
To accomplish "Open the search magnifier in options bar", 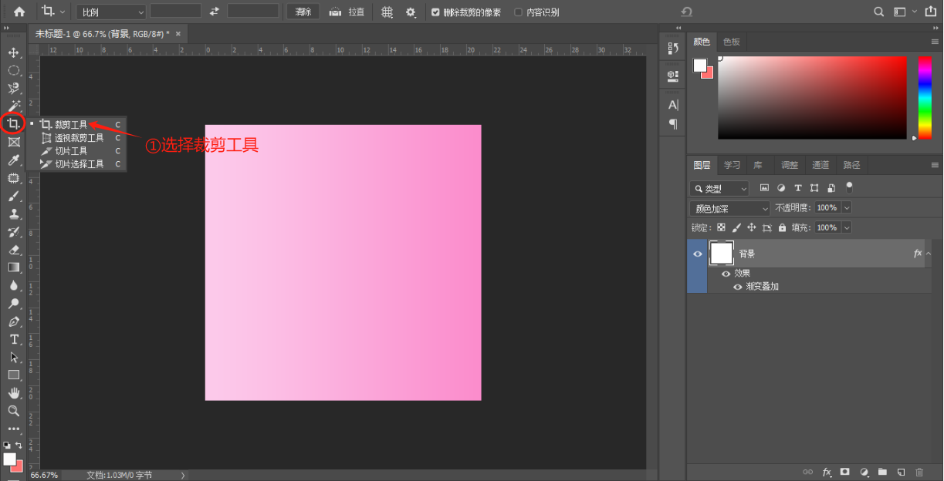I will tap(878, 12).
